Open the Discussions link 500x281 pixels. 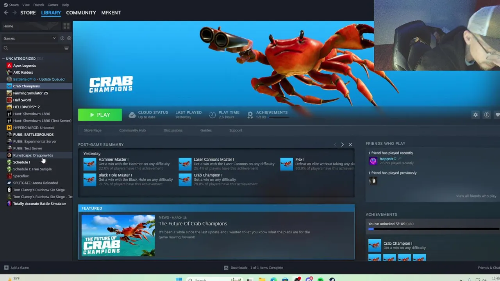pyautogui.click(x=173, y=130)
